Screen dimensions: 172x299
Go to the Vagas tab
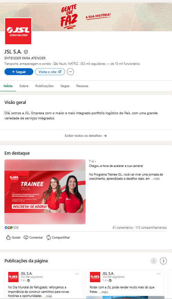[65, 86]
